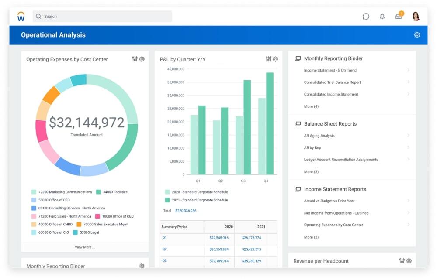Open the user profile avatar
Image resolution: width=437 pixels, height=280 pixels.
click(416, 17)
